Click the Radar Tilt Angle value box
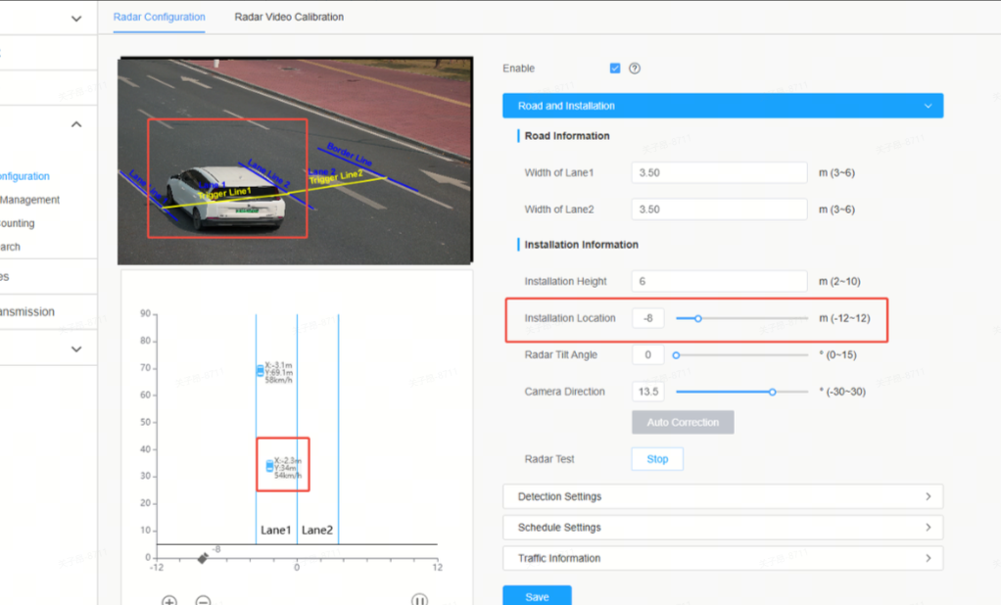 click(x=648, y=354)
